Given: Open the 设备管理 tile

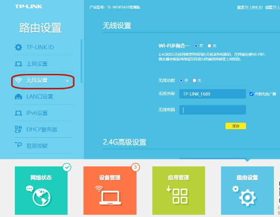Looking at the screenshot, I should 110,191.
